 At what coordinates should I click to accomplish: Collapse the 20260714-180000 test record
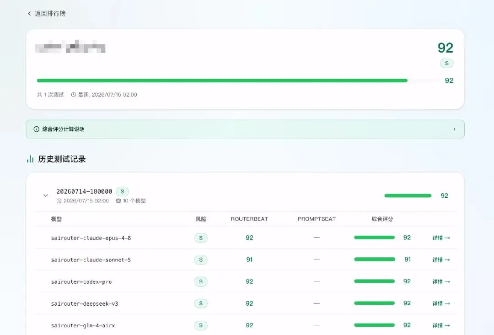[x=46, y=195]
